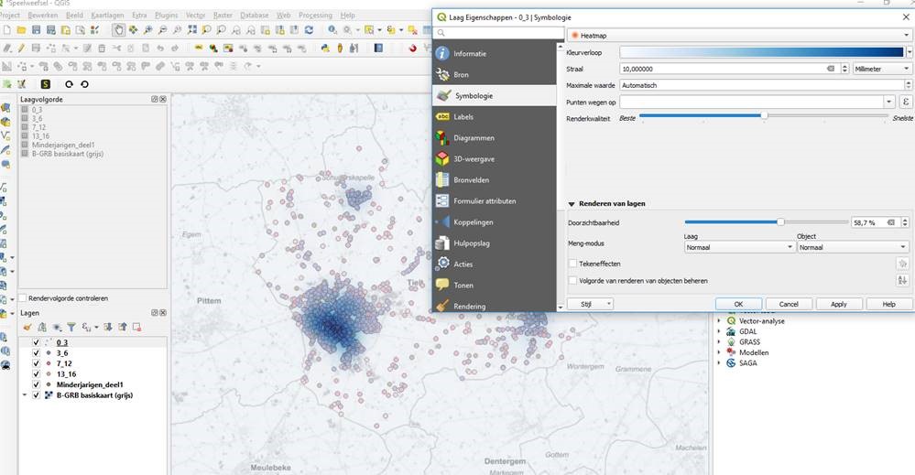Click the Cancel button
The height and width of the screenshot is (475, 915).
pyautogui.click(x=789, y=304)
